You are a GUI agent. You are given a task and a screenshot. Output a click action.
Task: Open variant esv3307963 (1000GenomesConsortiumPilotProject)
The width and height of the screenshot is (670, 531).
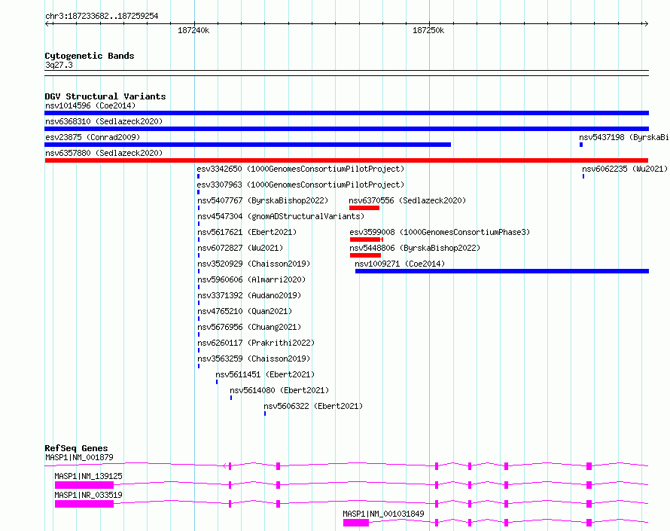click(x=300, y=185)
